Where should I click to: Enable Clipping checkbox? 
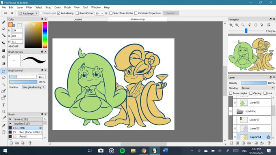251,93
